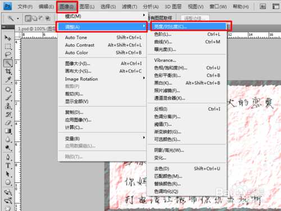Select the Rectangular Marquee tool
Image resolution: width=281 pixels, height=211 pixels.
point(8,47)
